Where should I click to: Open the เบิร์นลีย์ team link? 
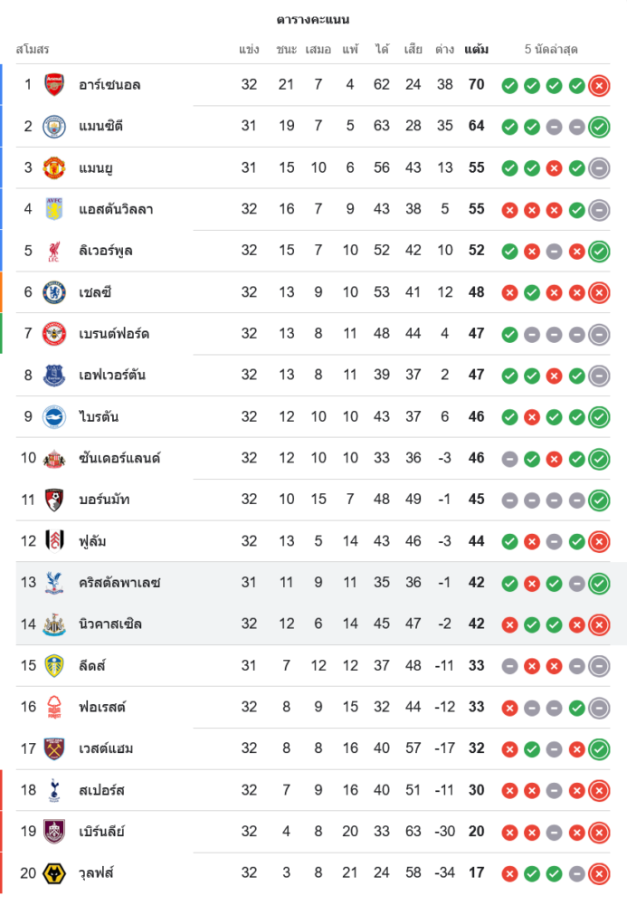point(102,832)
